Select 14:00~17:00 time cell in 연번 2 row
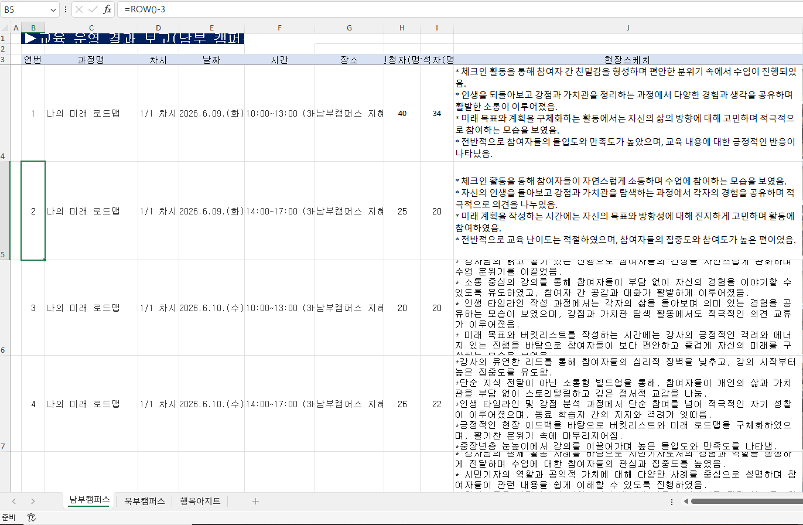 point(279,211)
